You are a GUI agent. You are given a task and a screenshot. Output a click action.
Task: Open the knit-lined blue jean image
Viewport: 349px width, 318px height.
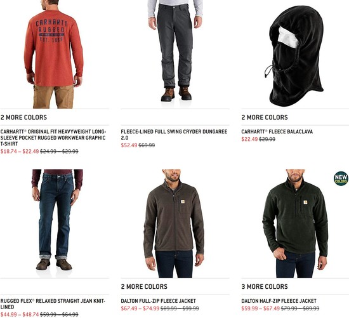tap(57, 220)
